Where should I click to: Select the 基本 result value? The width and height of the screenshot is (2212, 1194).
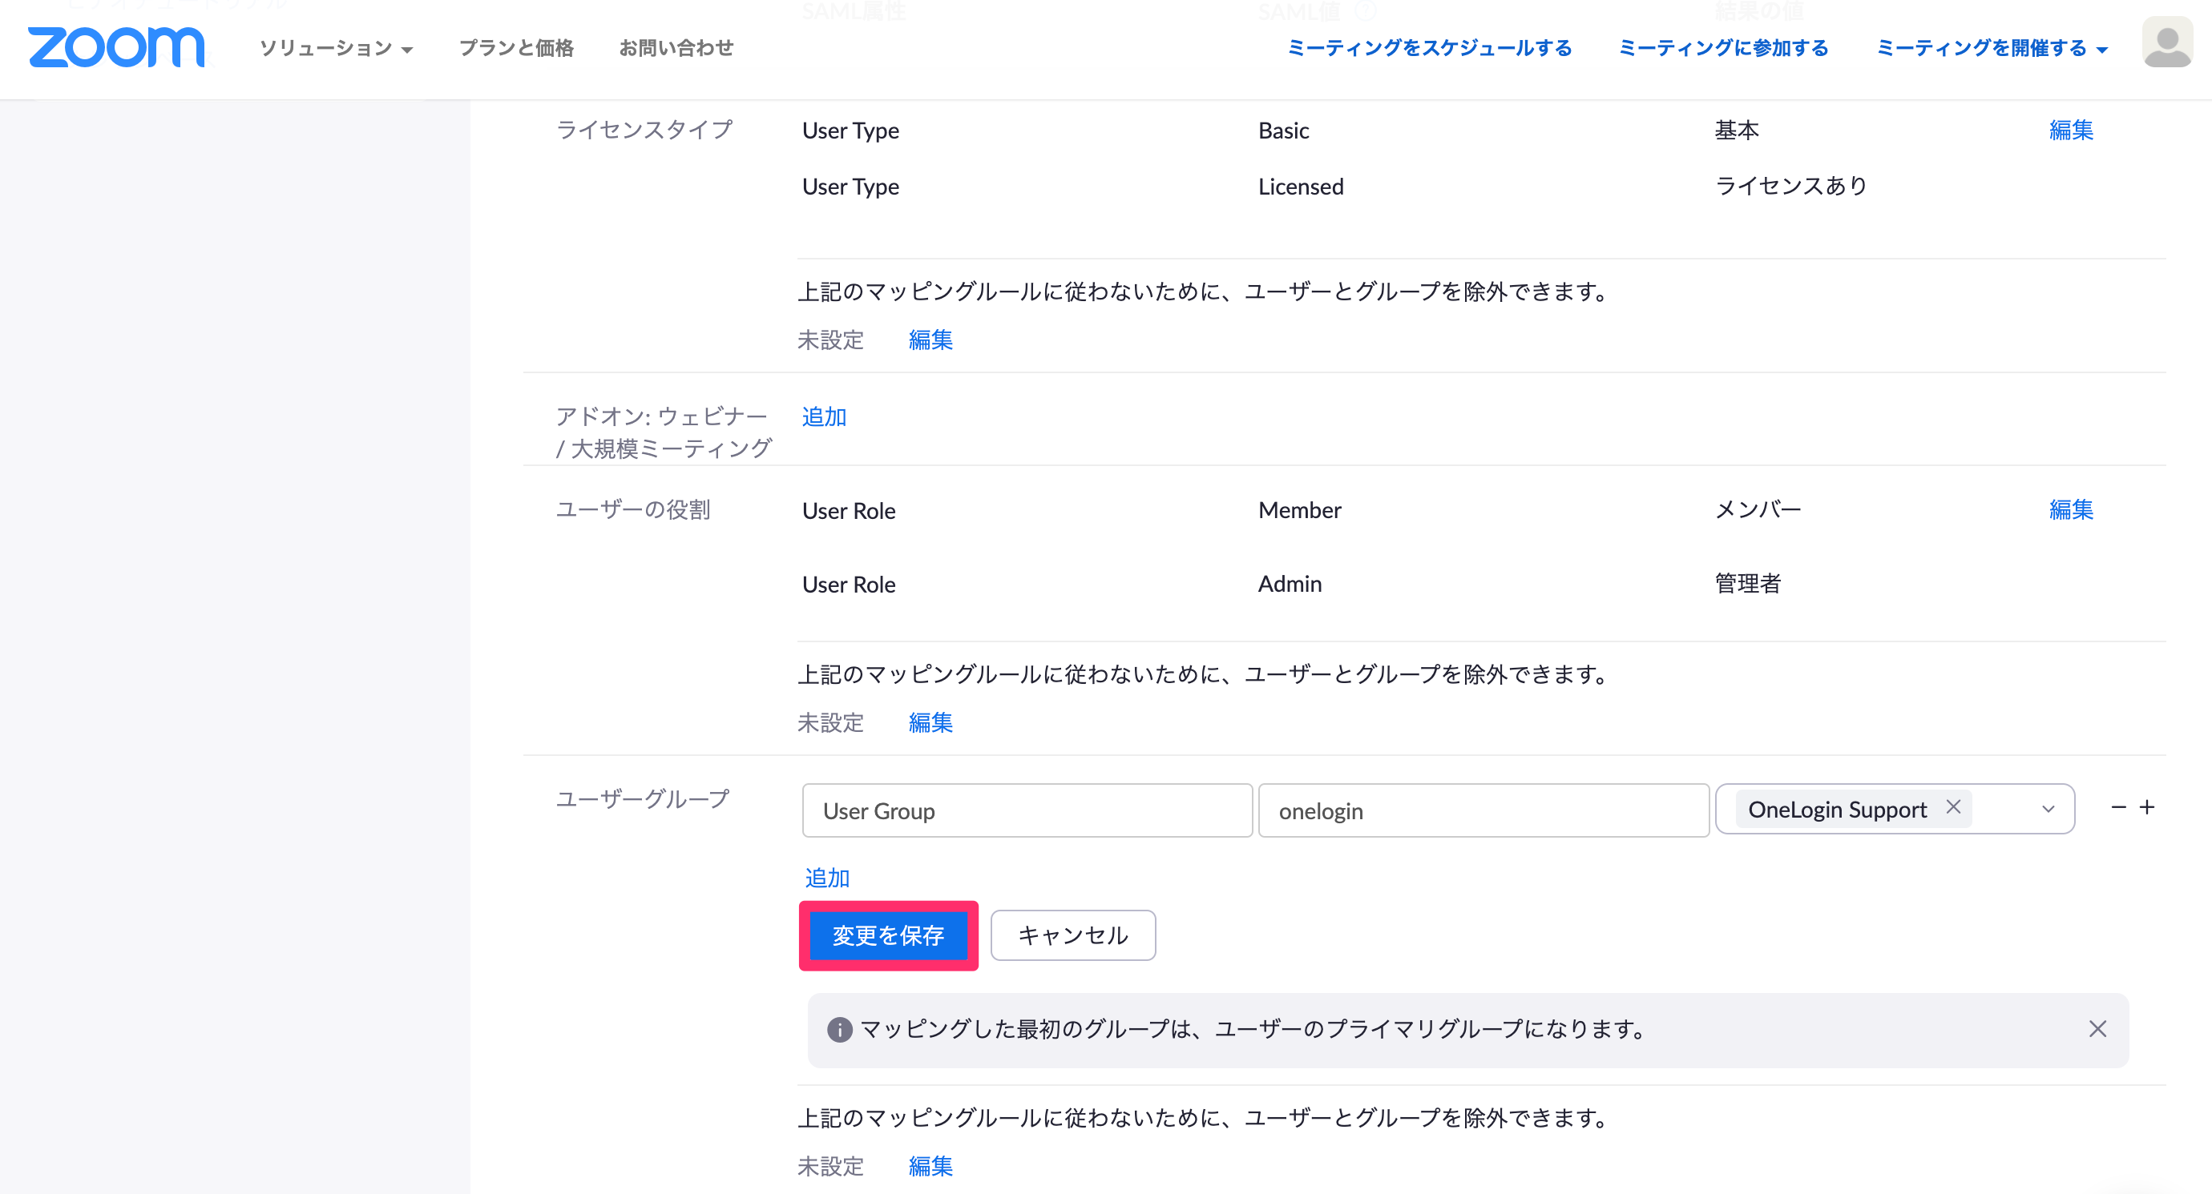[x=1736, y=130]
